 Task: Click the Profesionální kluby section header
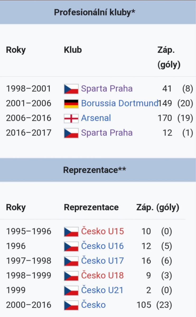coord(95,12)
